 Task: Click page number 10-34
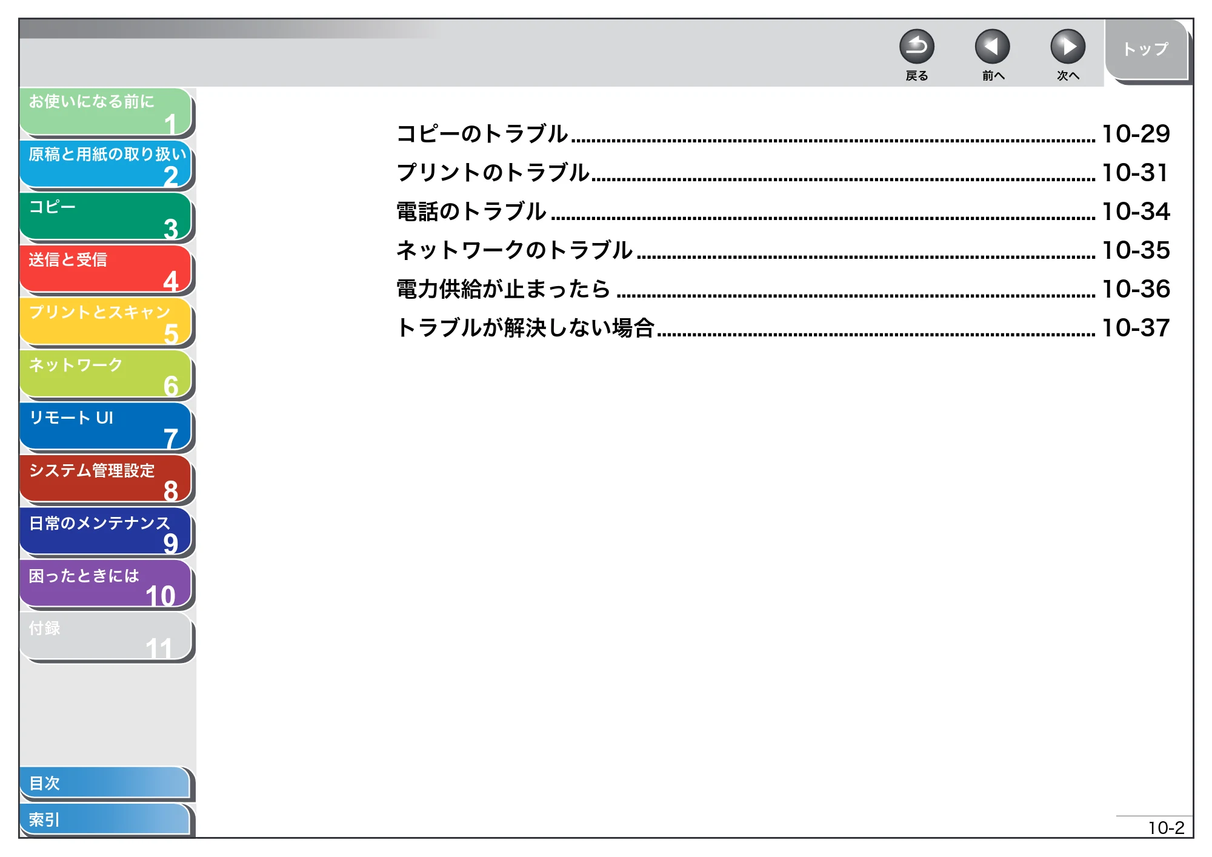click(x=1136, y=212)
